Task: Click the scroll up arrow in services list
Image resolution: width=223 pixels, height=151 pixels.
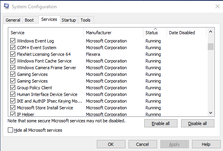Action: [x=210, y=32]
